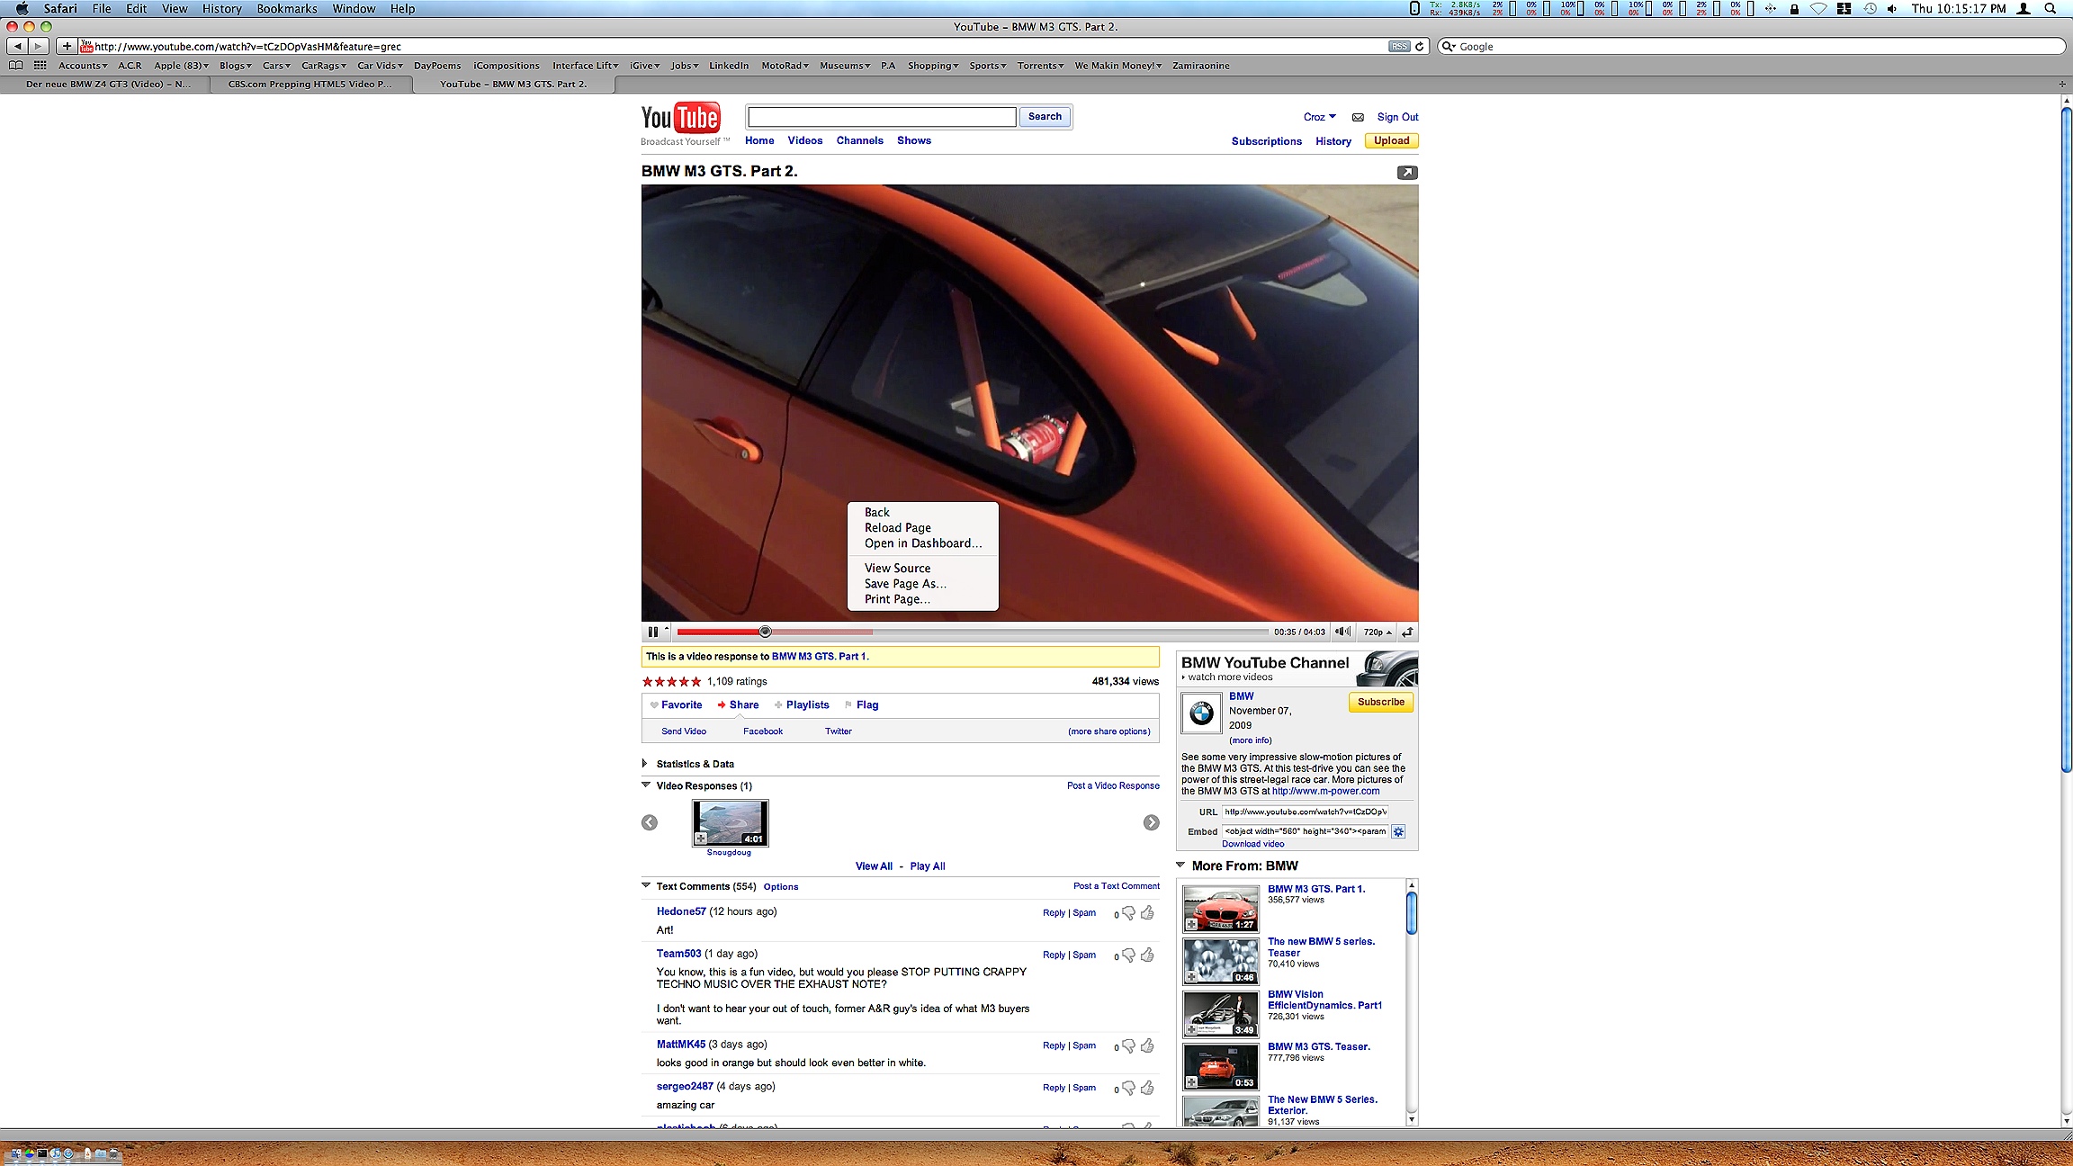Open the Apple menu
This screenshot has height=1166, width=2073.
click(22, 8)
